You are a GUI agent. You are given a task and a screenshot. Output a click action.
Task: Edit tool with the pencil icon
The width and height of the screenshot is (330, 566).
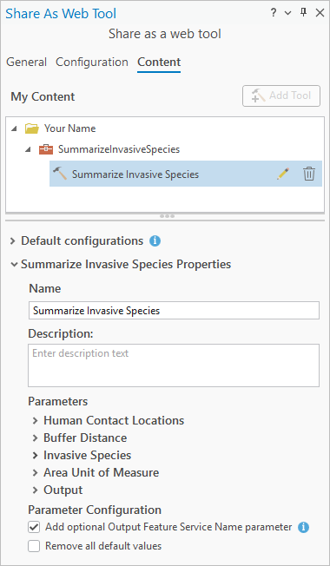click(x=283, y=174)
